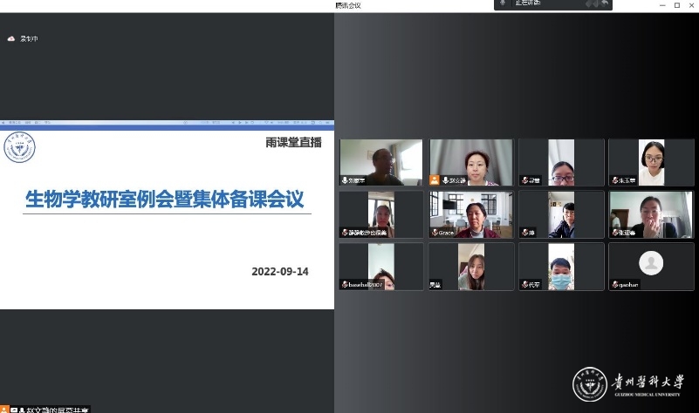Click the orange host icon beside 赵文静
This screenshot has height=413, width=699.
tap(435, 180)
